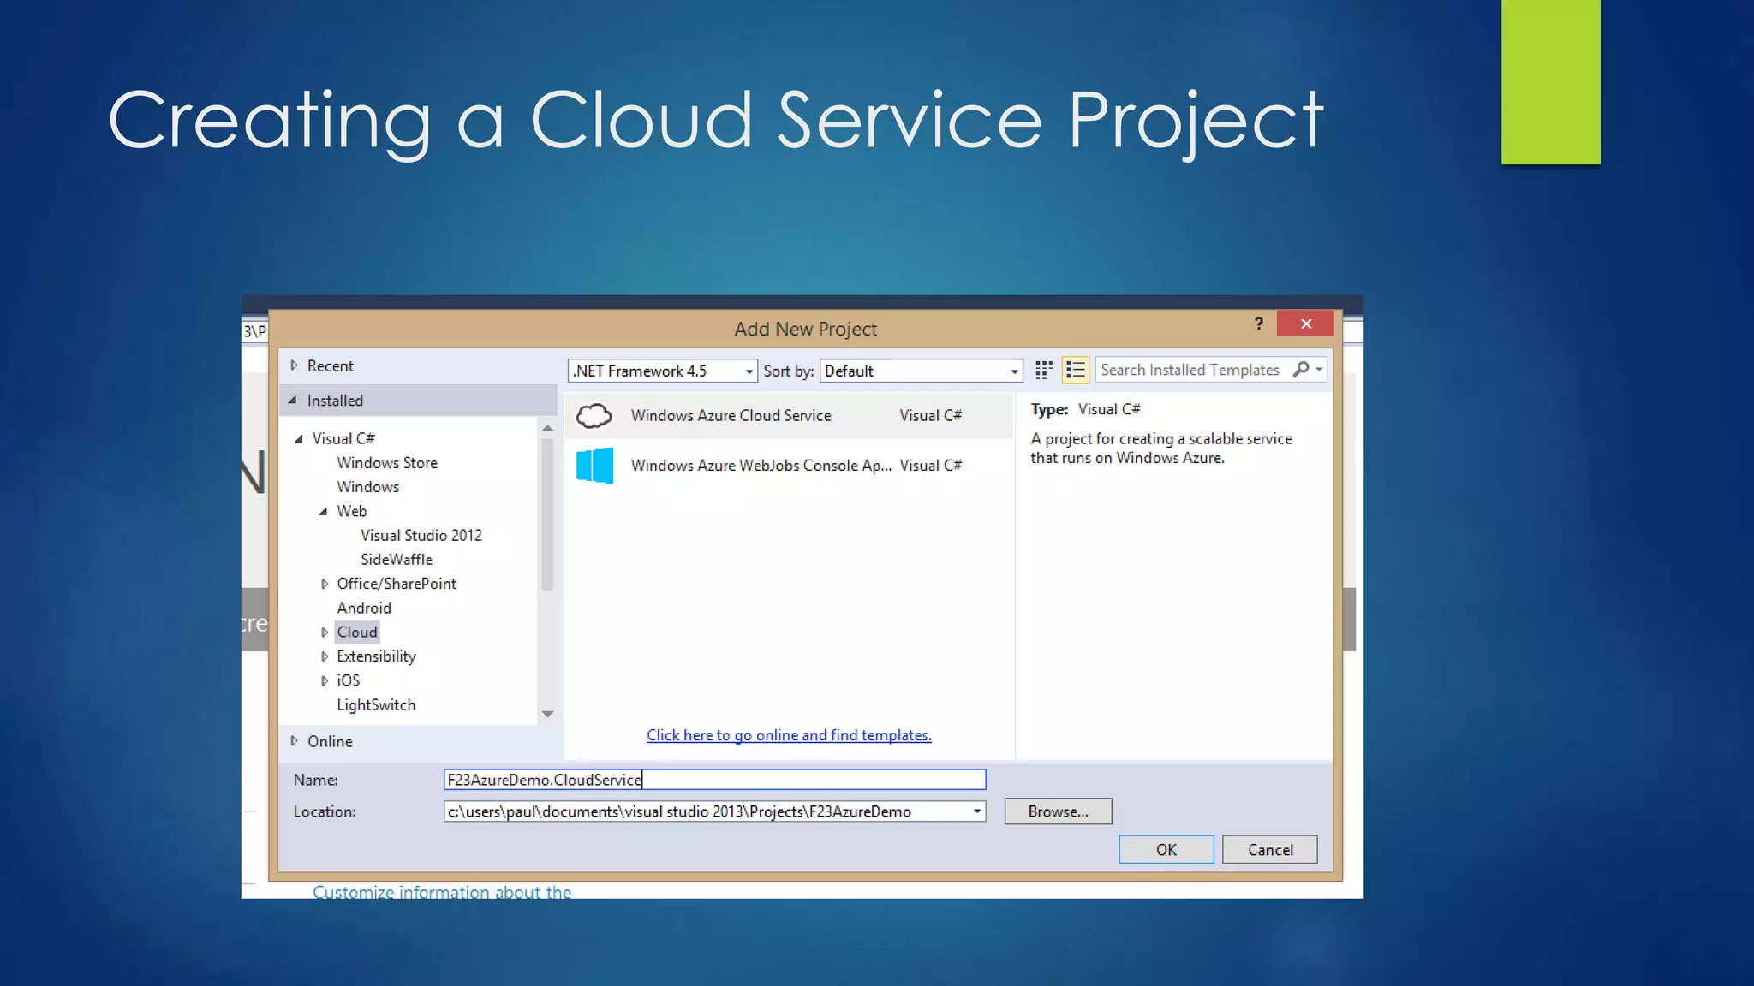Click the OK button
The width and height of the screenshot is (1754, 986).
coord(1166,850)
